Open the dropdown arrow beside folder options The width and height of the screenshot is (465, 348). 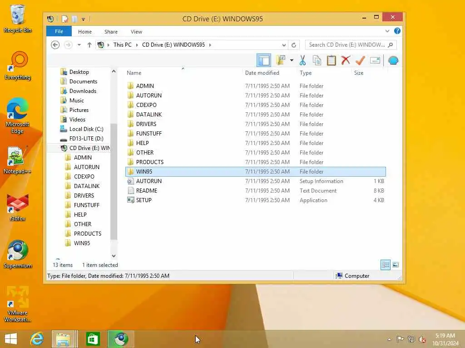pos(292,60)
